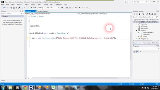Click the New Project toolbar icon

click(x=11, y=8)
